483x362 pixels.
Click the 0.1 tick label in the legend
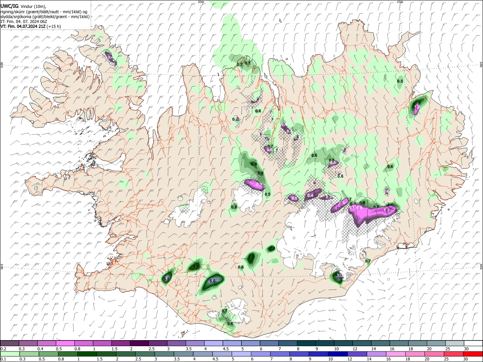pos(3,359)
